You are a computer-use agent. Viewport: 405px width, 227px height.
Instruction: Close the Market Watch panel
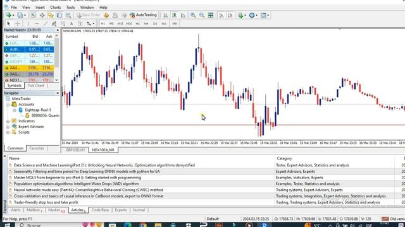point(58,30)
